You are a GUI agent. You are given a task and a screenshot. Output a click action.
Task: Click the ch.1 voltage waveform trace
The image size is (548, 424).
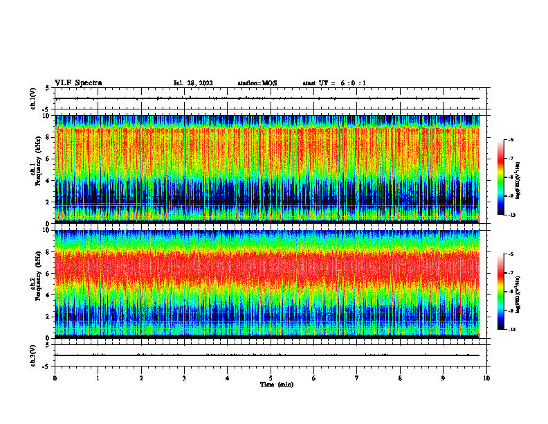pos(267,98)
